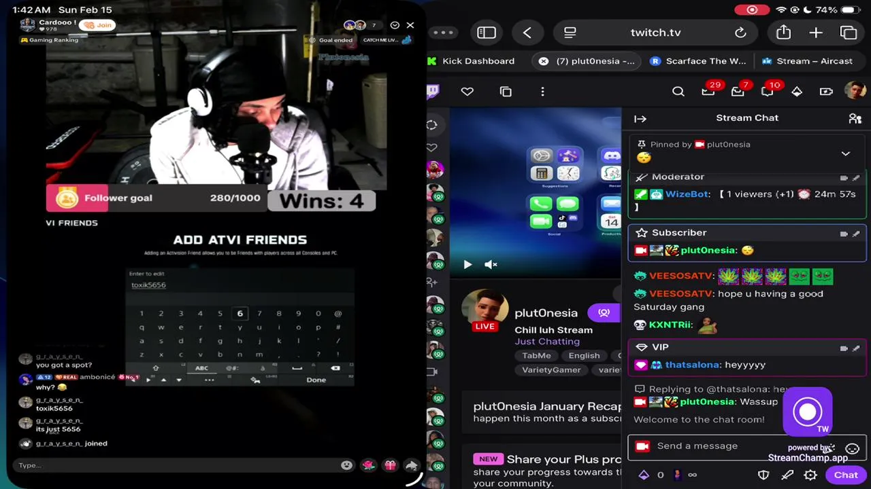Screen dimensions: 871x489
Task: Tap the twitch.tv address bar
Action: coord(655,33)
